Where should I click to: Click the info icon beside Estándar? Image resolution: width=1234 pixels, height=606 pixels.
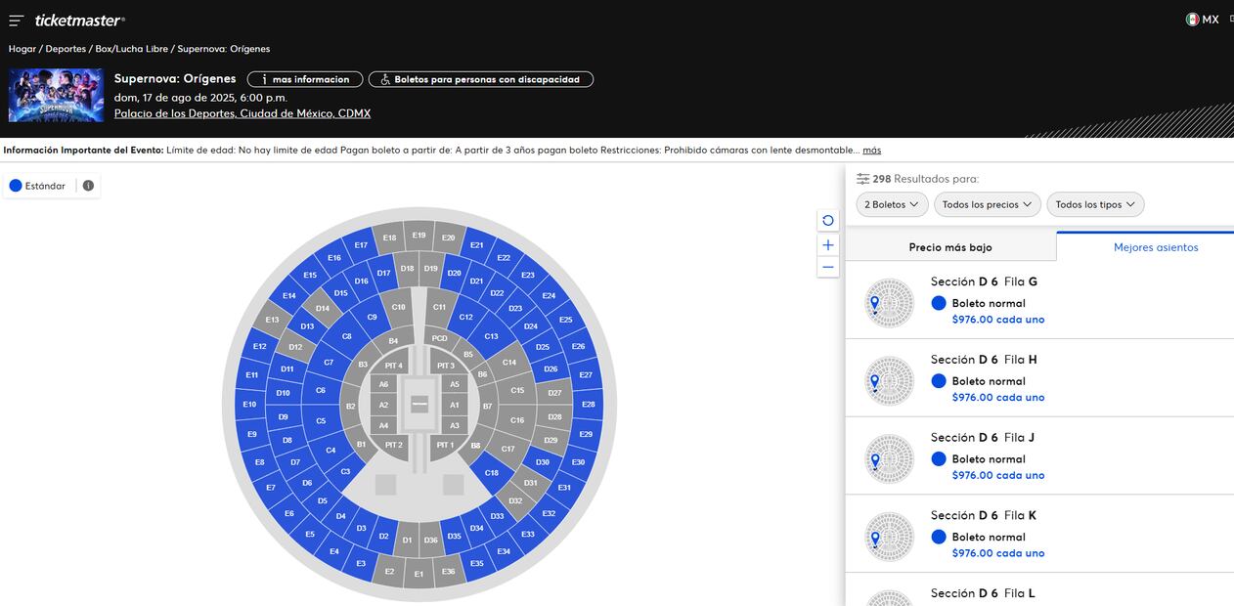(x=88, y=186)
